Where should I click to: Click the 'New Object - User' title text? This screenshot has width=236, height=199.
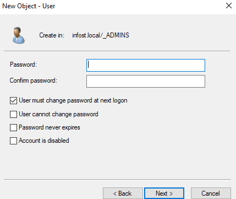[x=29, y=6]
